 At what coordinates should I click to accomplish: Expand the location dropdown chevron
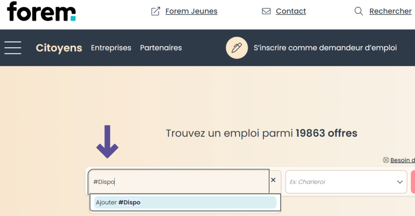tap(400, 182)
